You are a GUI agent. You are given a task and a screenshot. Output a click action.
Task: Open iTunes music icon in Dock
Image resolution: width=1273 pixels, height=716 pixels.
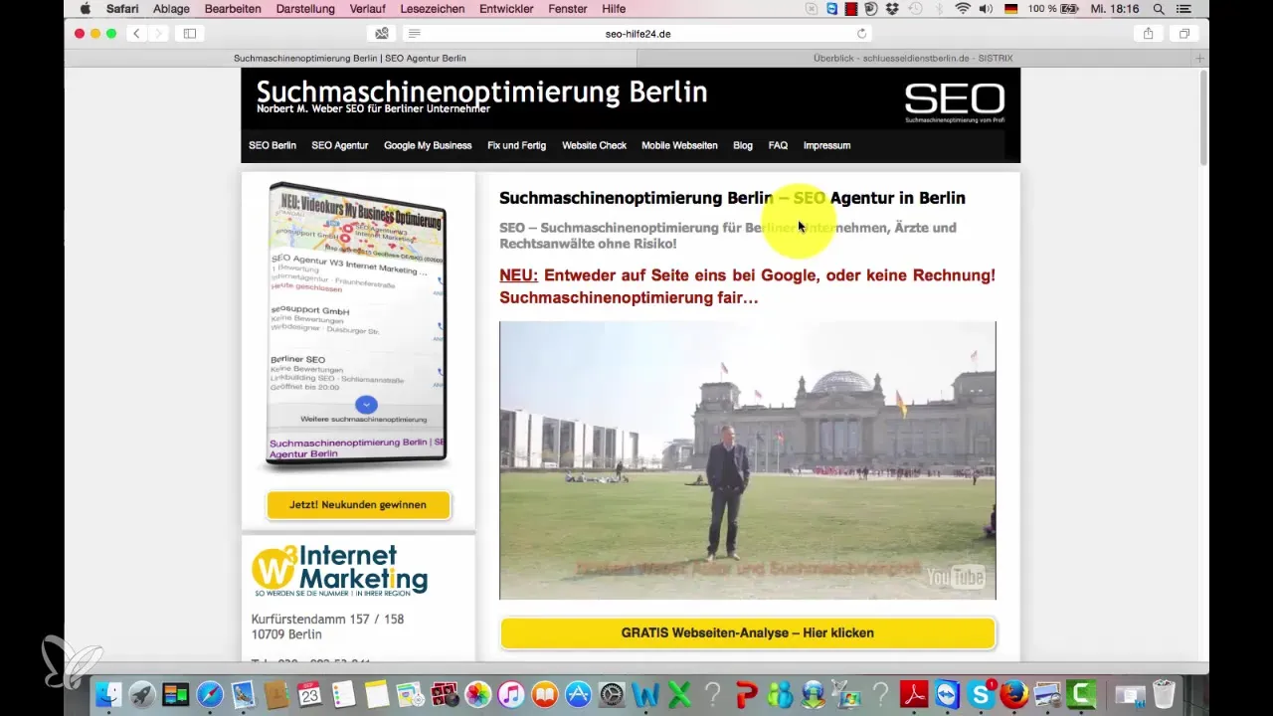[511, 693]
